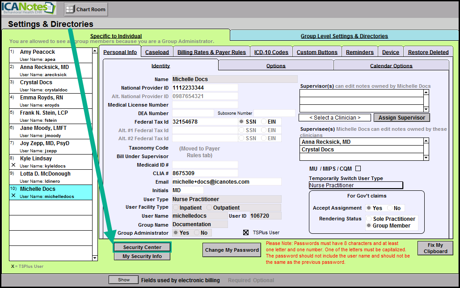Switch to the Calendar Options tab
The height and width of the screenshot is (288, 460).
[391, 66]
